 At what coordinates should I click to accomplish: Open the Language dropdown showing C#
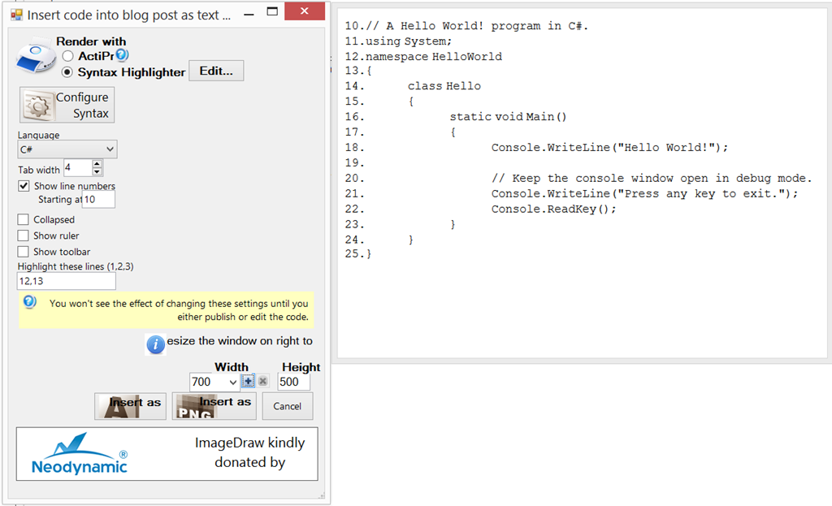(x=67, y=149)
